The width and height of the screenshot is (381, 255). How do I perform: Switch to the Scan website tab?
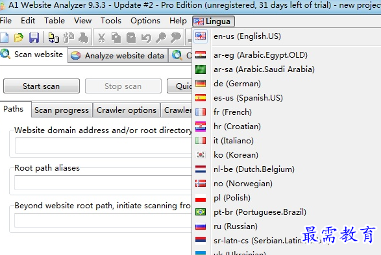coord(33,55)
